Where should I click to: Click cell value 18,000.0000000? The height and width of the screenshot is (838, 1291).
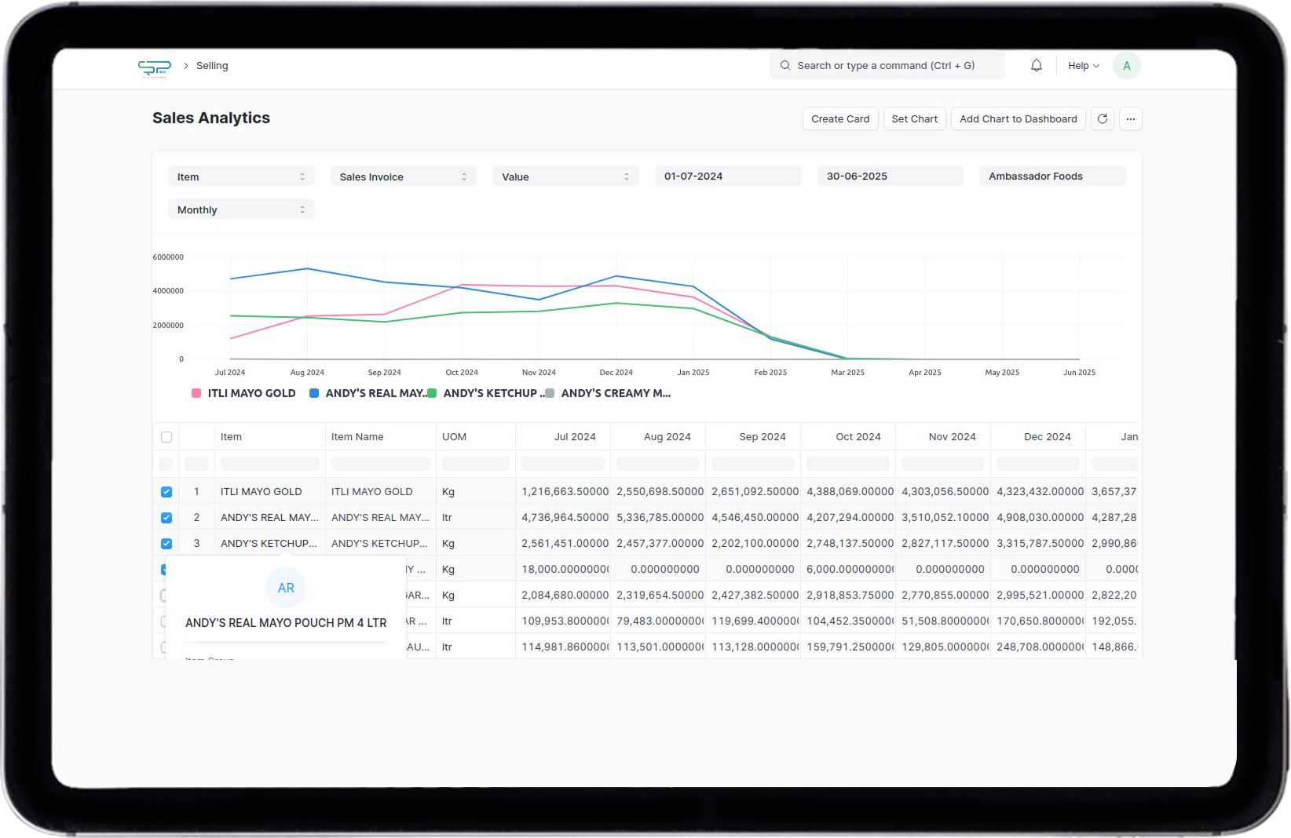coord(565,570)
